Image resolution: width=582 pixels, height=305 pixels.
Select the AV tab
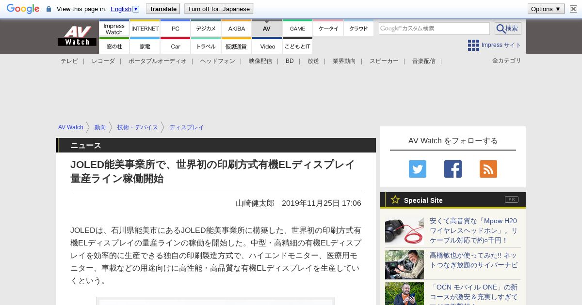(267, 29)
